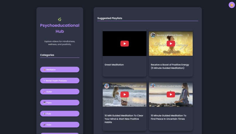Click channel avatar on Boost of Positive Energy video

coord(153,35)
